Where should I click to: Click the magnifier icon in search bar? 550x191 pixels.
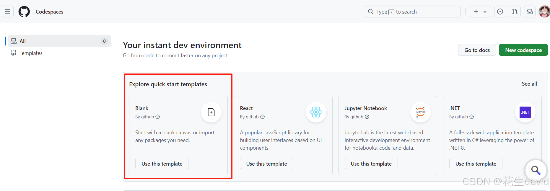(x=371, y=12)
